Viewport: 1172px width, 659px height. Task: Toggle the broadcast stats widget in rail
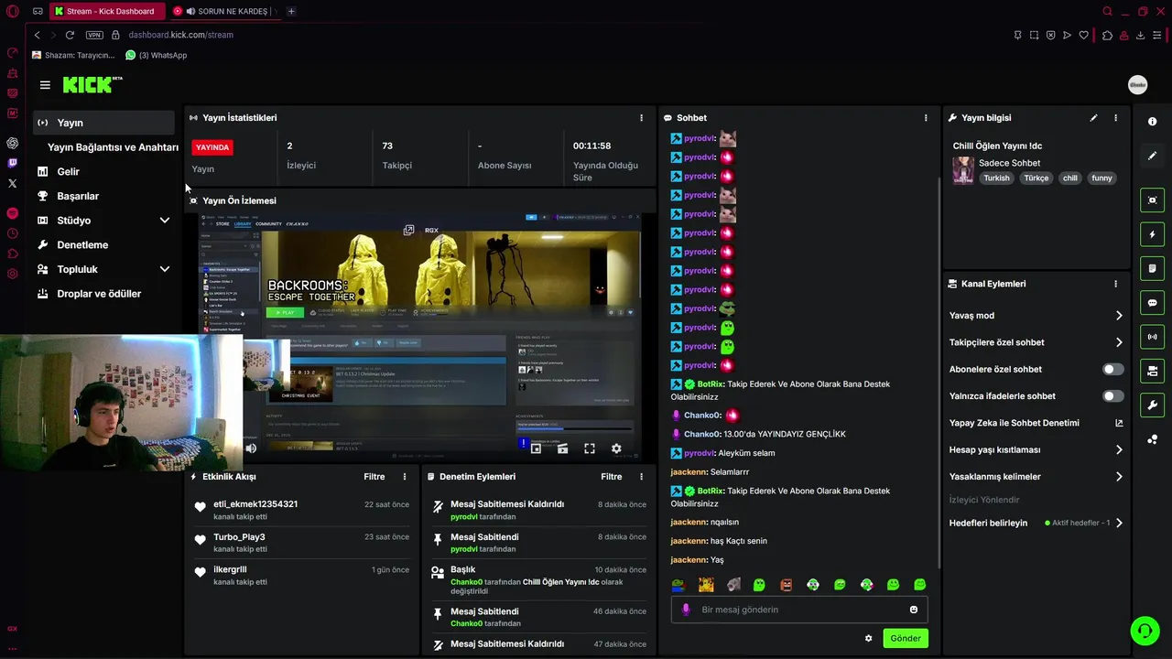click(x=1152, y=337)
